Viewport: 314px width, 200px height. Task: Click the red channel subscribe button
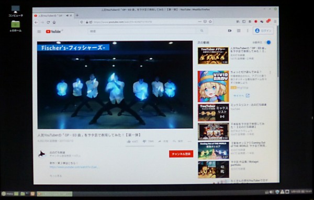[x=181, y=154]
